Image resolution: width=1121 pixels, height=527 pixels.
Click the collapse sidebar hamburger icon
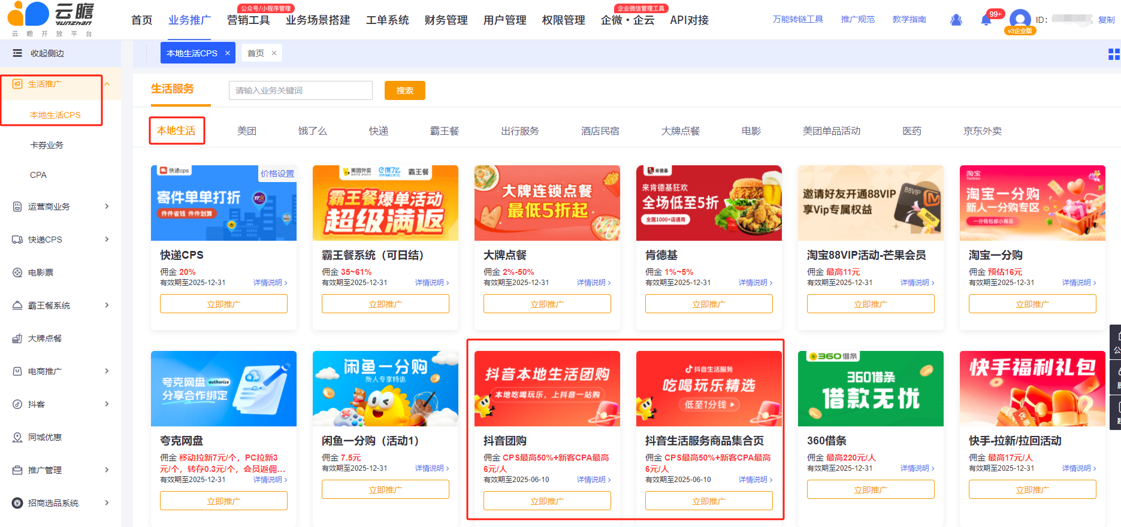[x=17, y=53]
